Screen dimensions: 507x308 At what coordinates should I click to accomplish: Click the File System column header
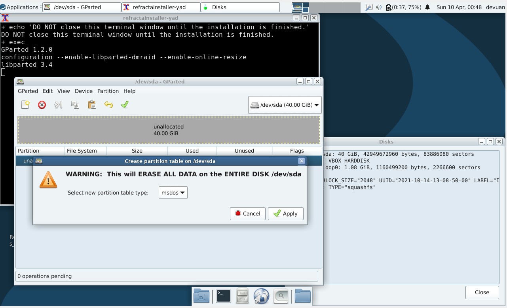pos(85,151)
